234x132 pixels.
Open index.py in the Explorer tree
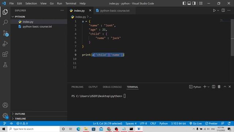point(39,22)
